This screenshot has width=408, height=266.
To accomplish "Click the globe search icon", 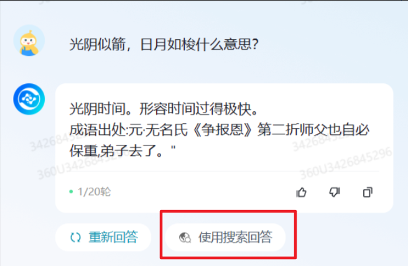I will pyautogui.click(x=185, y=237).
